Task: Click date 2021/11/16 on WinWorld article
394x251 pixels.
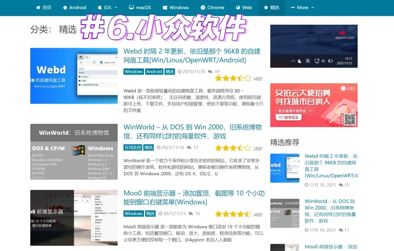Action: click(173, 147)
